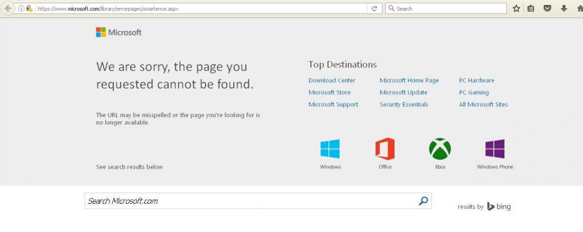Open Microsoft Store link
The height and width of the screenshot is (232, 583).
point(329,92)
